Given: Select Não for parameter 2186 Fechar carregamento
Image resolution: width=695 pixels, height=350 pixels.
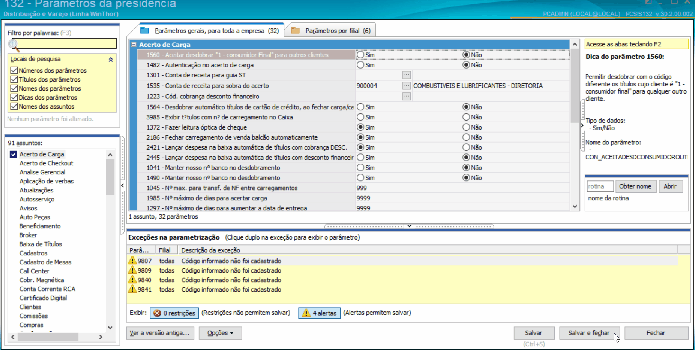Looking at the screenshot, I should (466, 137).
